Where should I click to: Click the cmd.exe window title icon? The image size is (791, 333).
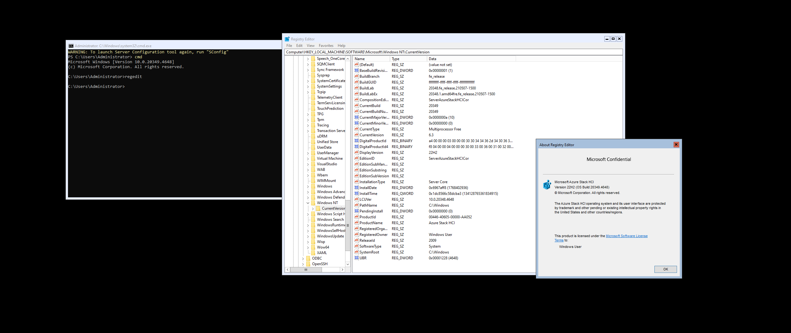(71, 46)
